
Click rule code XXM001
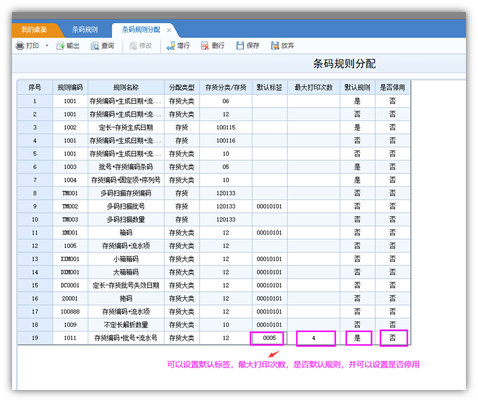pyautogui.click(x=70, y=259)
